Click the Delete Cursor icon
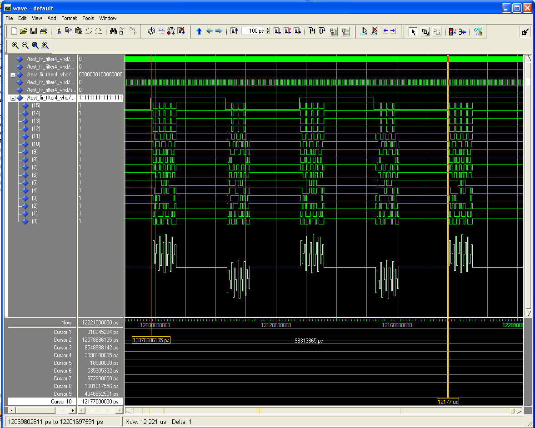The width and height of the screenshot is (535, 428). (x=374, y=31)
